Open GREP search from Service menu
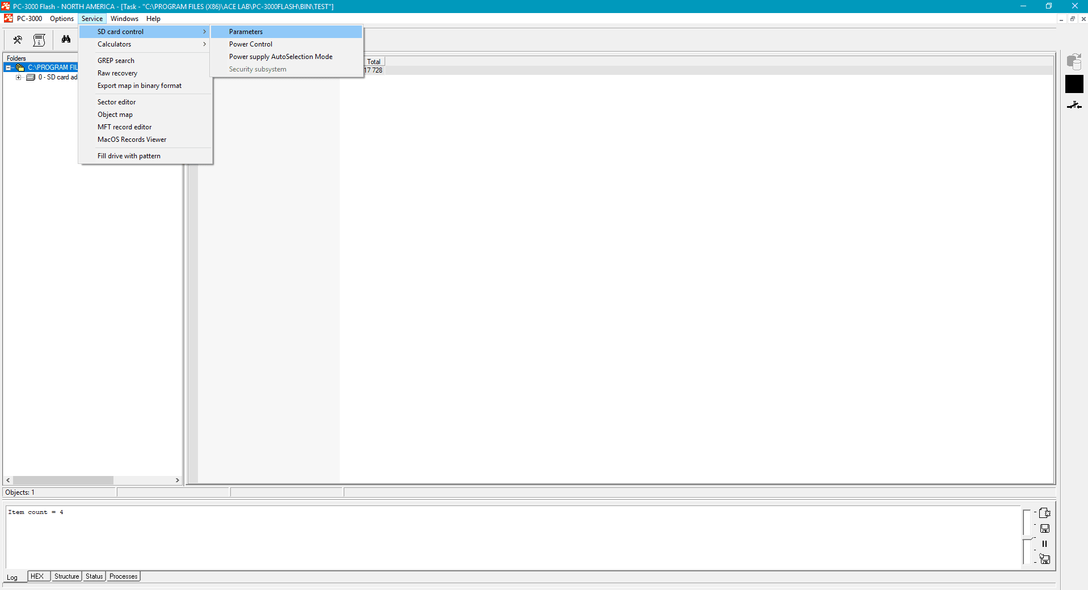This screenshot has height=590, width=1088. [145, 61]
